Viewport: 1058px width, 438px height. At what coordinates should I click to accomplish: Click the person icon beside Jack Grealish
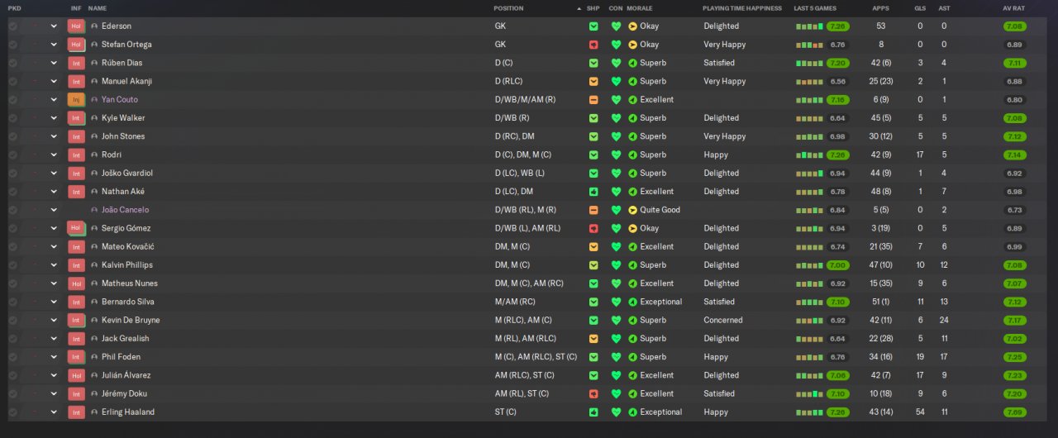coord(94,338)
